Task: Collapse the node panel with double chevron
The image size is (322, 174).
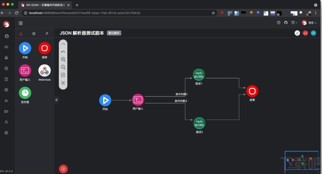Action: pos(56,100)
